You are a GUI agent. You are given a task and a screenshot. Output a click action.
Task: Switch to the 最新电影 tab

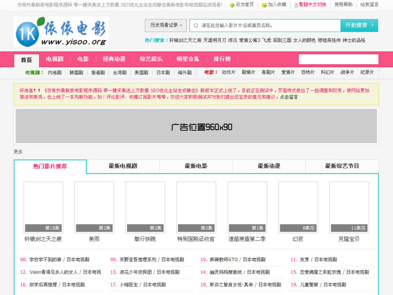196,166
